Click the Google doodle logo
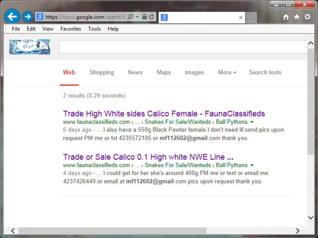This screenshot has width=318, height=238. click(x=30, y=47)
